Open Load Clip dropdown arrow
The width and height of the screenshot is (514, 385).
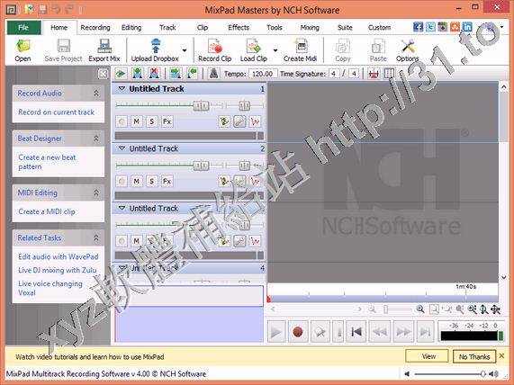(x=275, y=50)
